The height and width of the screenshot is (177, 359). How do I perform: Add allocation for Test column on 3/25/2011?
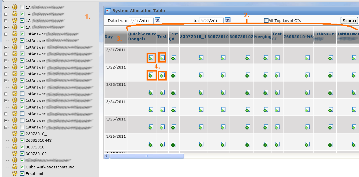162,127
